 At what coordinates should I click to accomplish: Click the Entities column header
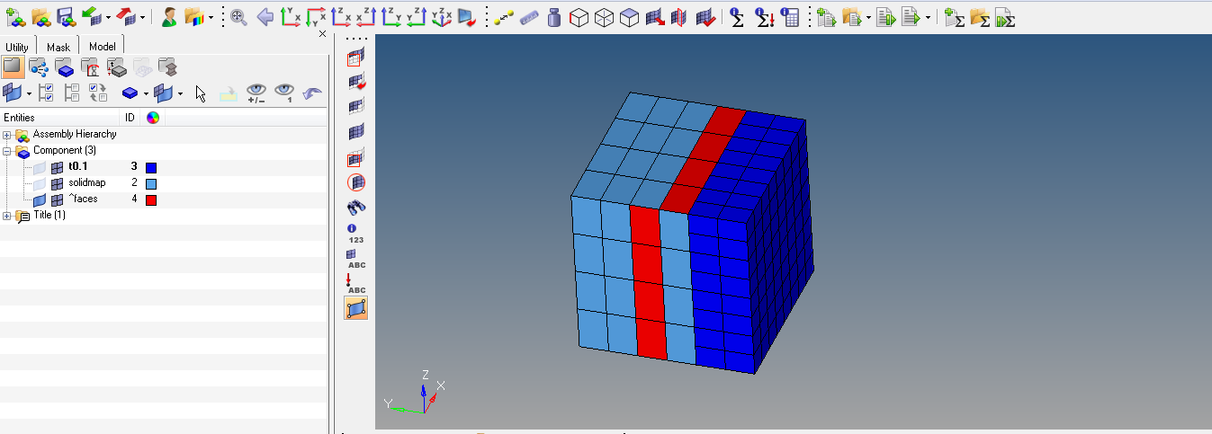coord(60,118)
